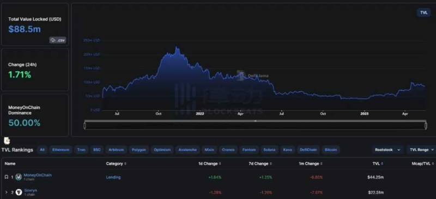The width and height of the screenshot is (436, 199).
Task: Sort table by 1m Change column
Action: point(311,164)
